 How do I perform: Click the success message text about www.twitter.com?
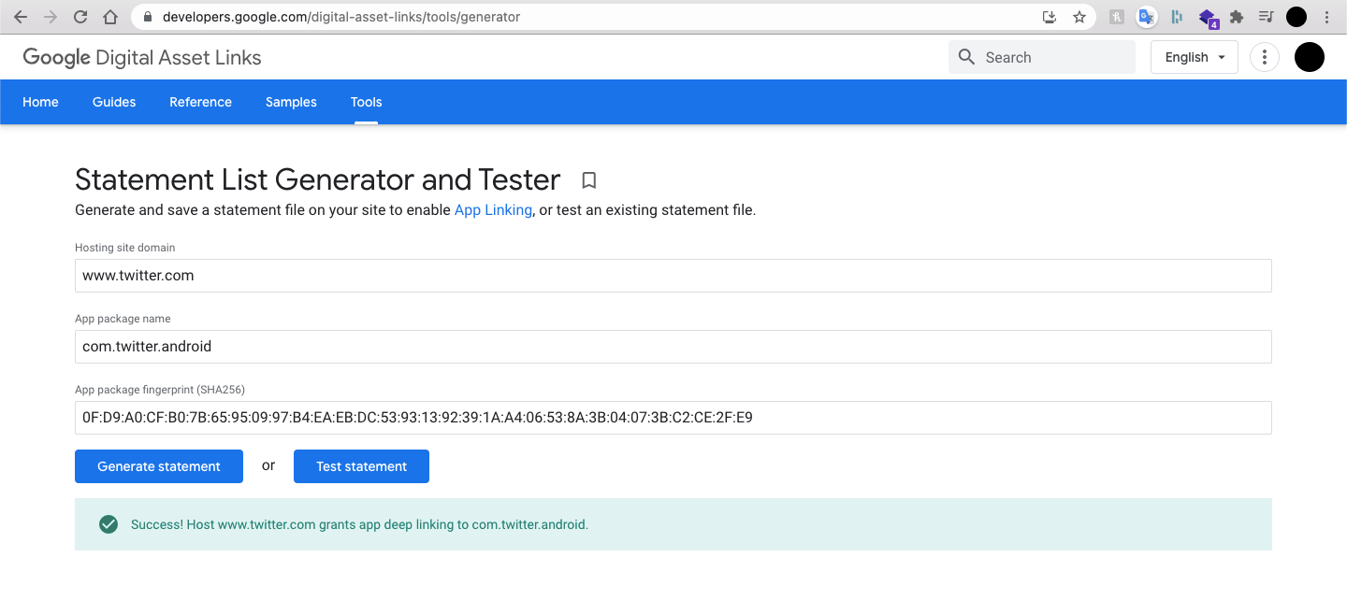pyautogui.click(x=359, y=524)
